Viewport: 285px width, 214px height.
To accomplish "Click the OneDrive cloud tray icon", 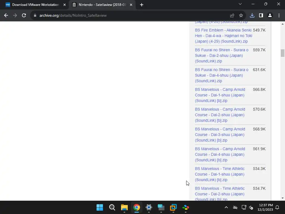I will [x=235, y=207].
